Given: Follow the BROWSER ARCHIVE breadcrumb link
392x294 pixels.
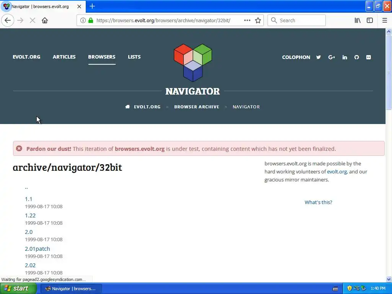Looking at the screenshot, I should (197, 107).
